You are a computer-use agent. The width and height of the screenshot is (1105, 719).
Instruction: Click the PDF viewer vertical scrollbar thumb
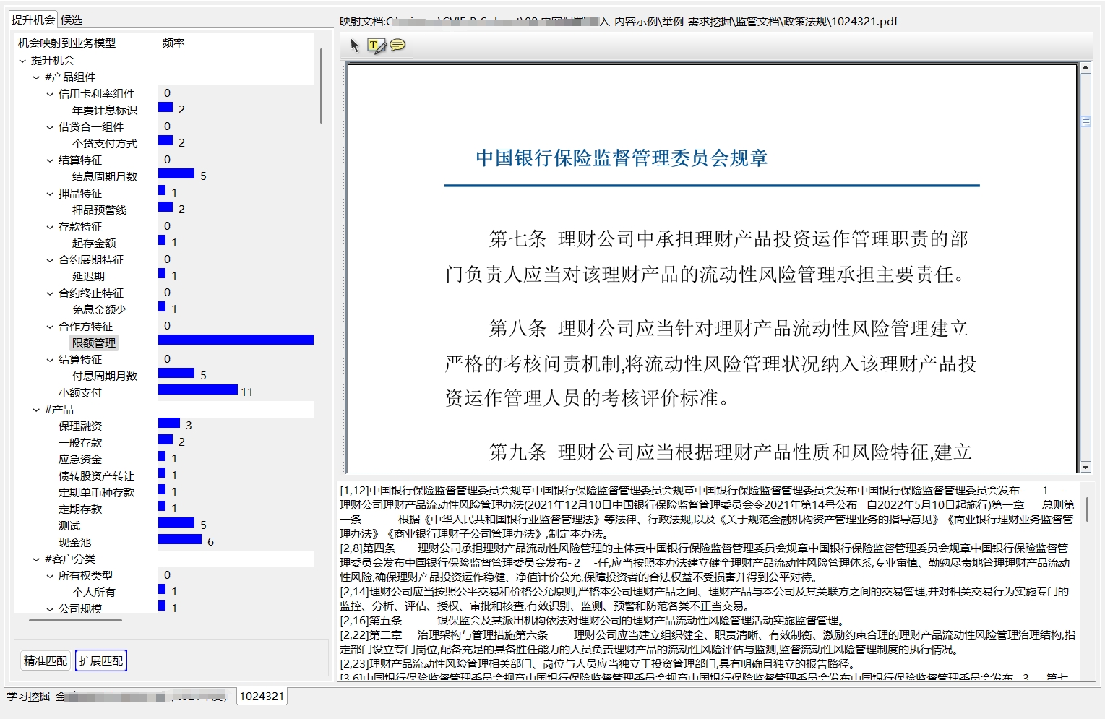tap(1085, 121)
